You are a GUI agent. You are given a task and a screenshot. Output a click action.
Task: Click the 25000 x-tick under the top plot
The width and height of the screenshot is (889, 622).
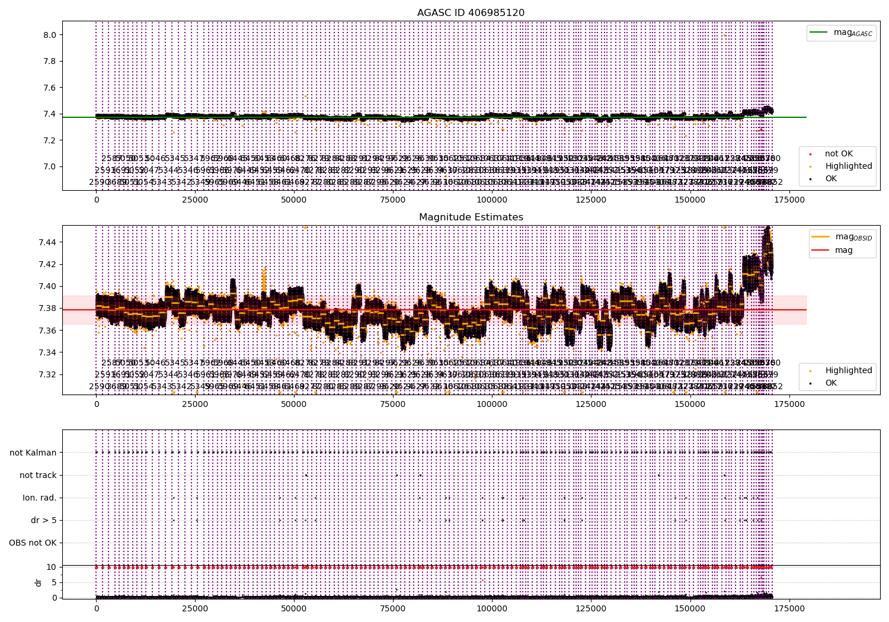point(195,200)
